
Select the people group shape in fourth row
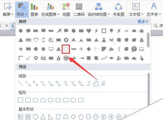click(x=66, y=58)
